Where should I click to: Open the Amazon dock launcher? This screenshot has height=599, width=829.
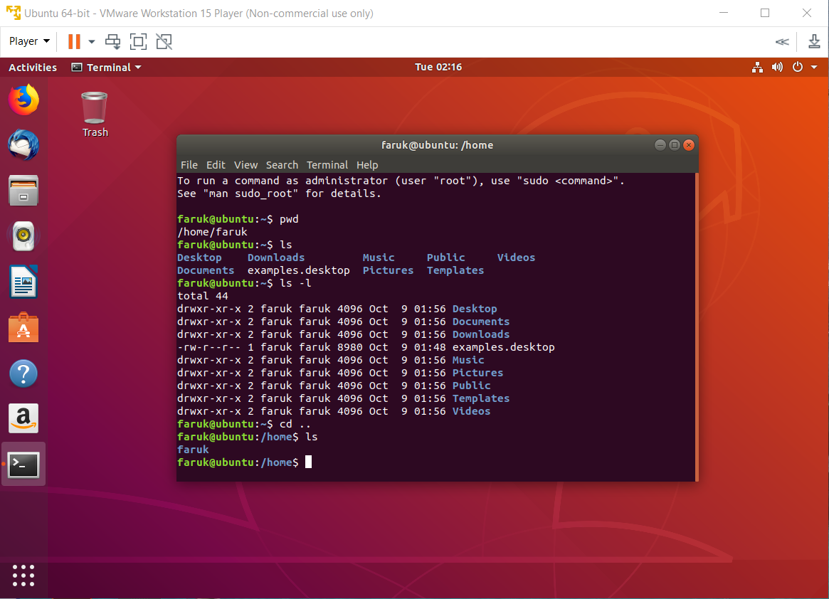(23, 419)
